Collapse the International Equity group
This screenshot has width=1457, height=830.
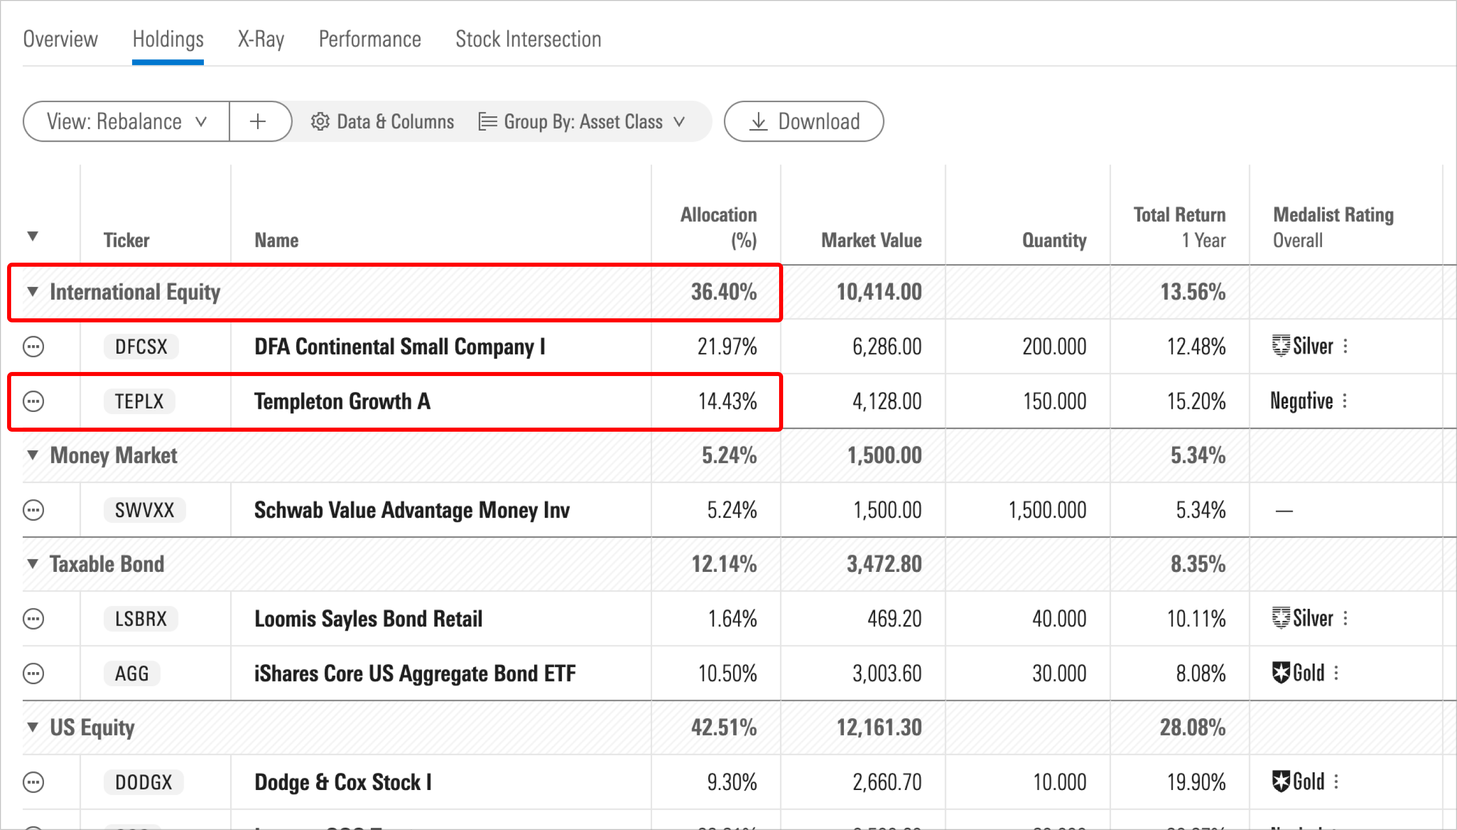point(32,292)
